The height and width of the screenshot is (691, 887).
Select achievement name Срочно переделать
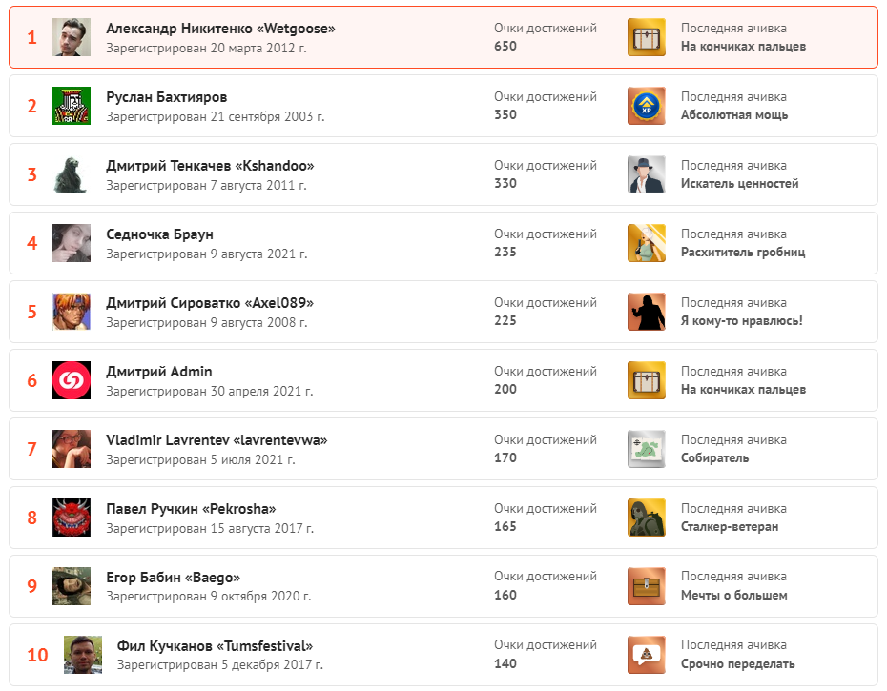coord(738,664)
